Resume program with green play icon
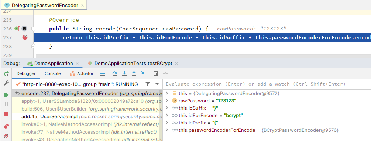 click(x=6, y=95)
